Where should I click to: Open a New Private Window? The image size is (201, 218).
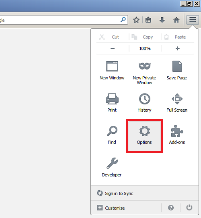coord(145,66)
